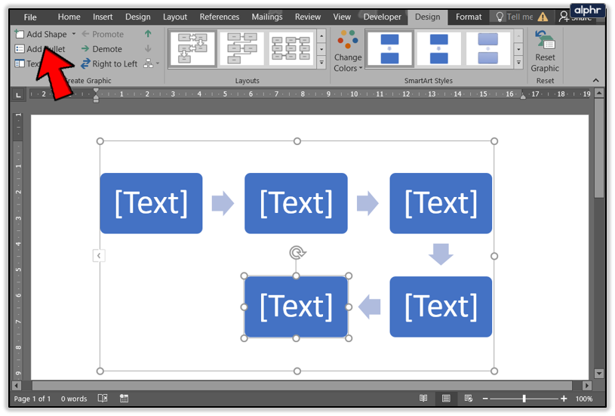
Task: Select the second layout thumbnail in Layouts
Action: pos(242,48)
